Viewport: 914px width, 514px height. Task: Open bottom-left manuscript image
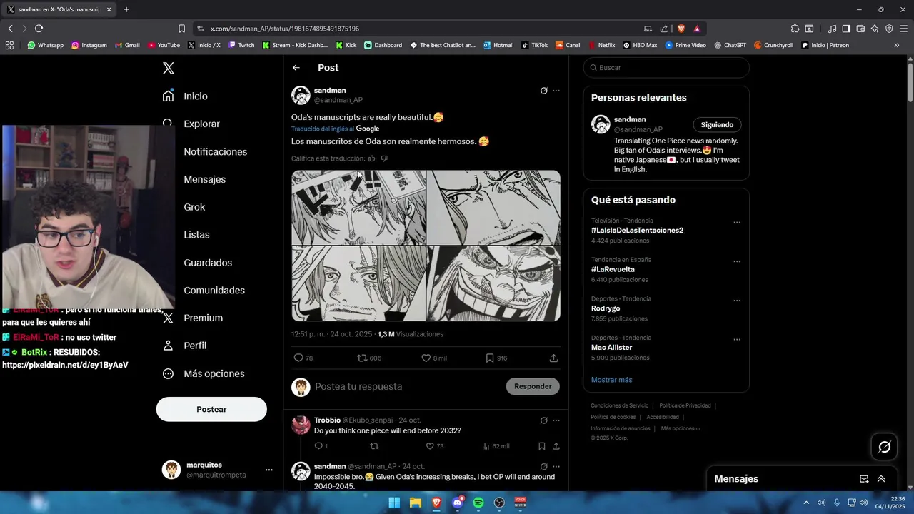(358, 283)
